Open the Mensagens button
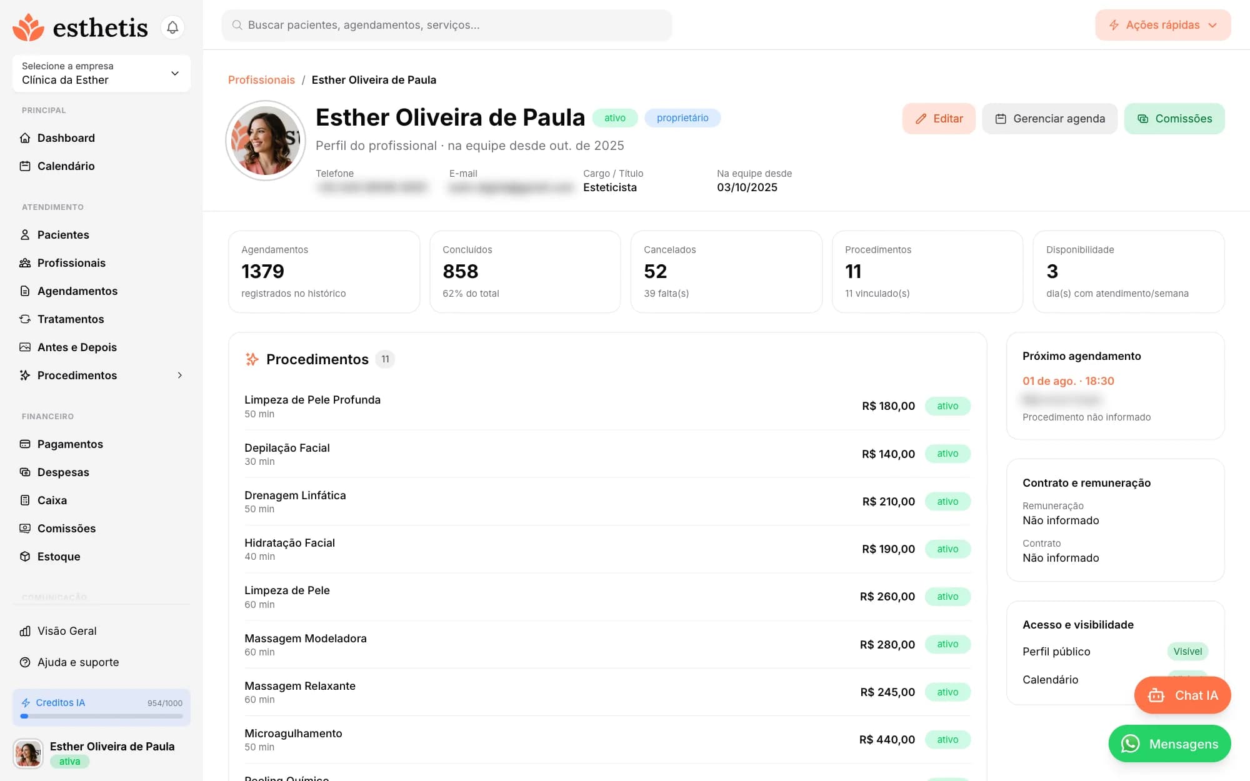The height and width of the screenshot is (781, 1250). pos(1169,744)
